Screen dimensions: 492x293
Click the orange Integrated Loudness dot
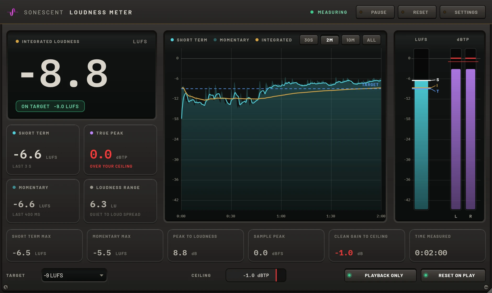coord(17,41)
